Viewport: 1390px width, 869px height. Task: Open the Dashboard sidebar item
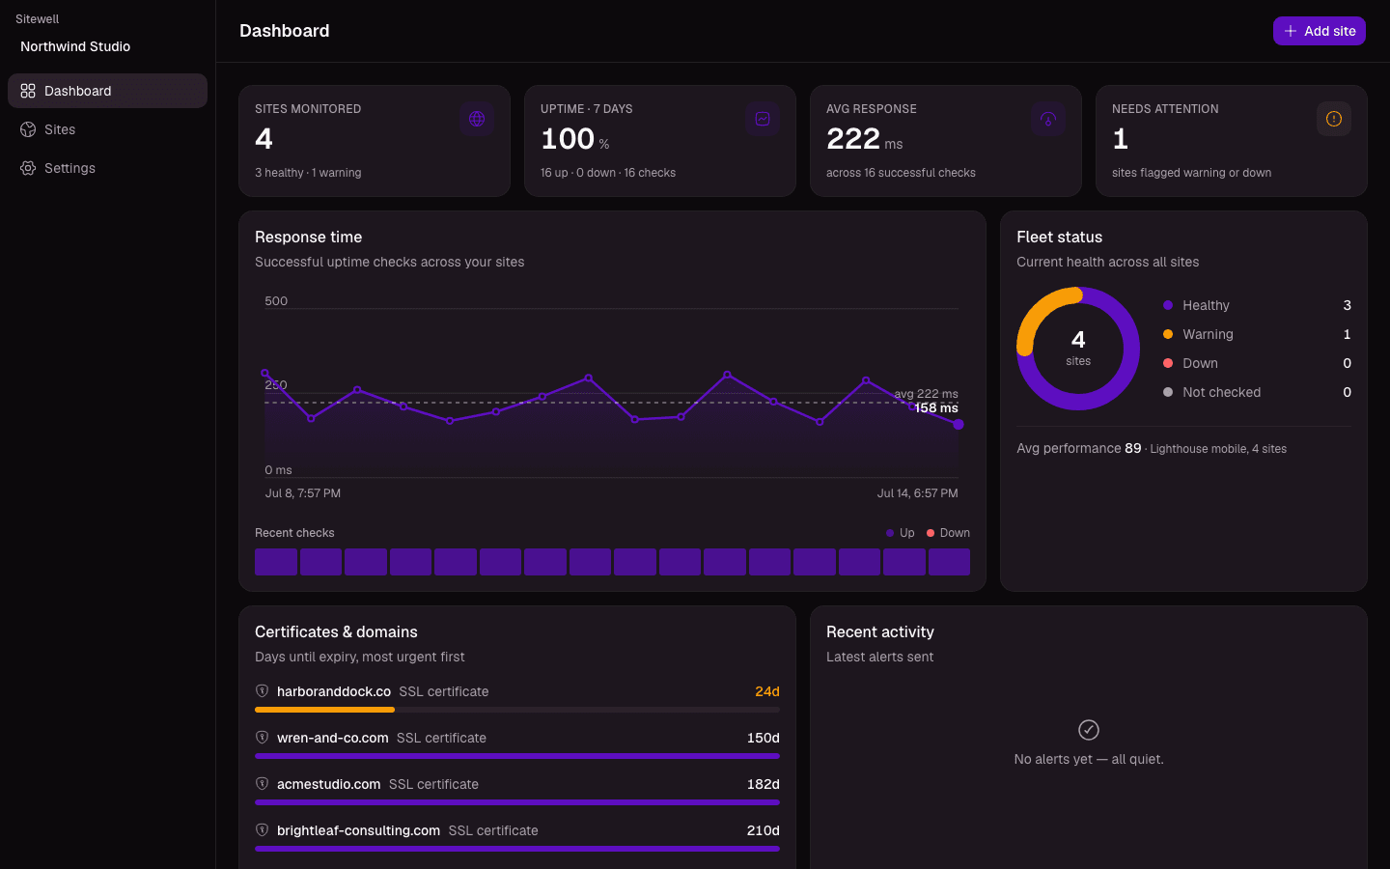107,91
